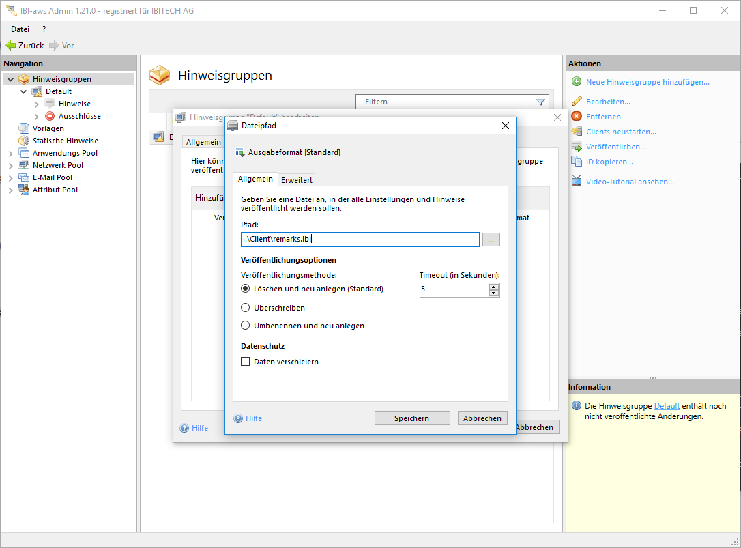The height and width of the screenshot is (548, 741).
Task: Click the red Entfernen icon
Action: pos(577,117)
